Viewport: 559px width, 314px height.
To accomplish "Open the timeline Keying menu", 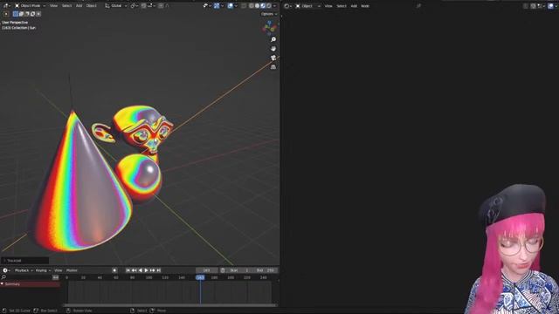I will pyautogui.click(x=43, y=270).
